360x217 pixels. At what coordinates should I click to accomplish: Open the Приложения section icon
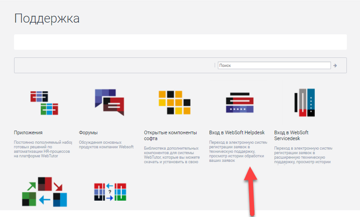pyautogui.click(x=44, y=103)
